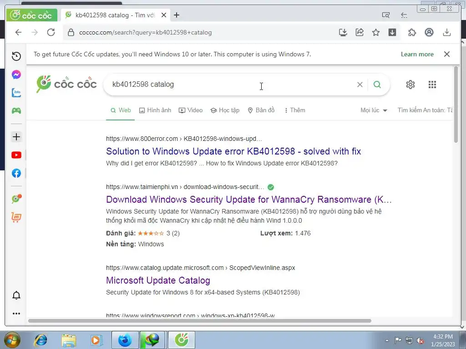Add a new sidebar shortcut with plus
The height and width of the screenshot is (349, 466).
coord(16,137)
